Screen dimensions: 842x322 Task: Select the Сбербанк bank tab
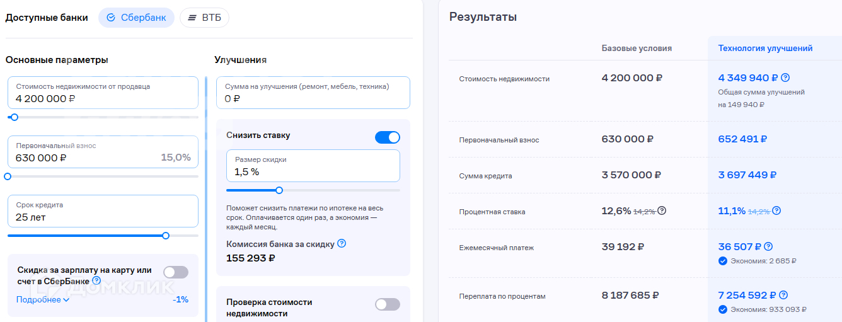point(136,18)
